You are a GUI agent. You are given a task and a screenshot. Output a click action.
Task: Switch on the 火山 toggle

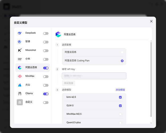tap(46, 85)
